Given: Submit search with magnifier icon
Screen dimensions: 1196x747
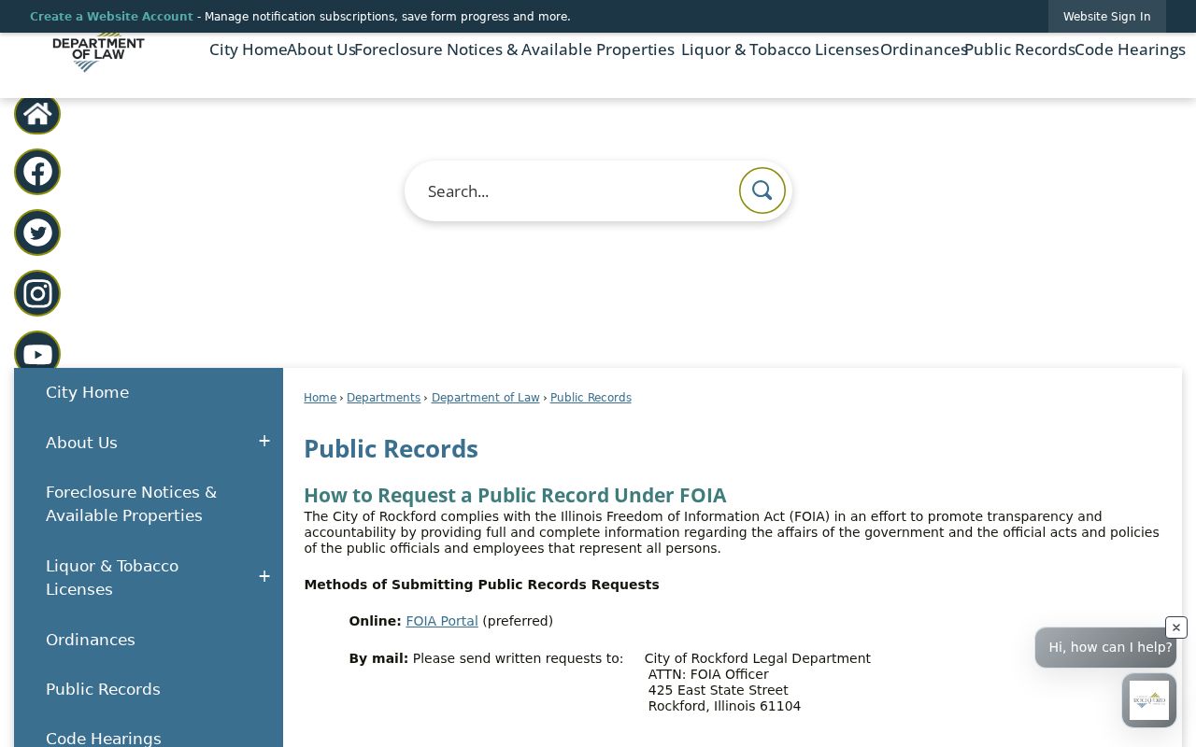Looking at the screenshot, I should (762, 190).
